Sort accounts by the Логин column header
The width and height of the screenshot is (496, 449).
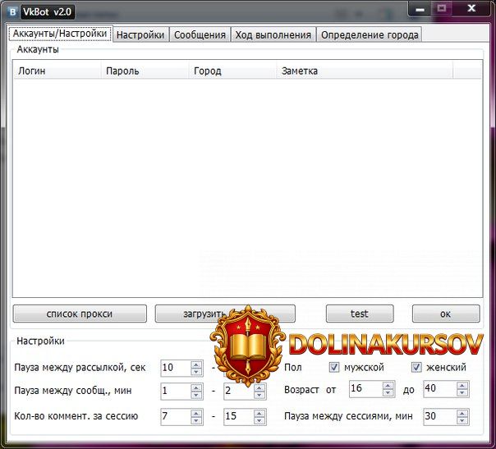pos(57,71)
